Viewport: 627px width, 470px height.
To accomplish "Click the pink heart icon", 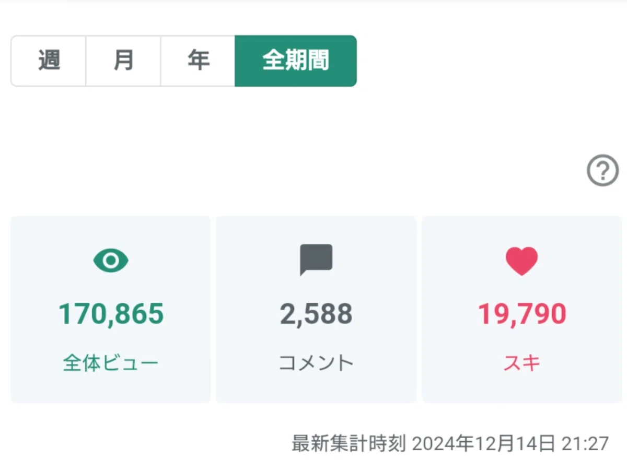I will (x=521, y=261).
